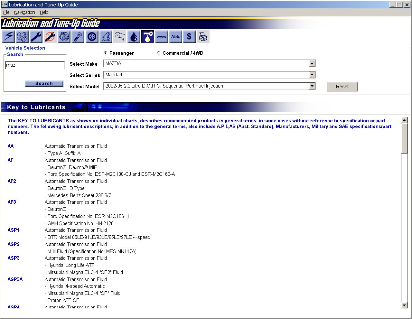Open the Abb. abbreviations icon

click(x=176, y=37)
